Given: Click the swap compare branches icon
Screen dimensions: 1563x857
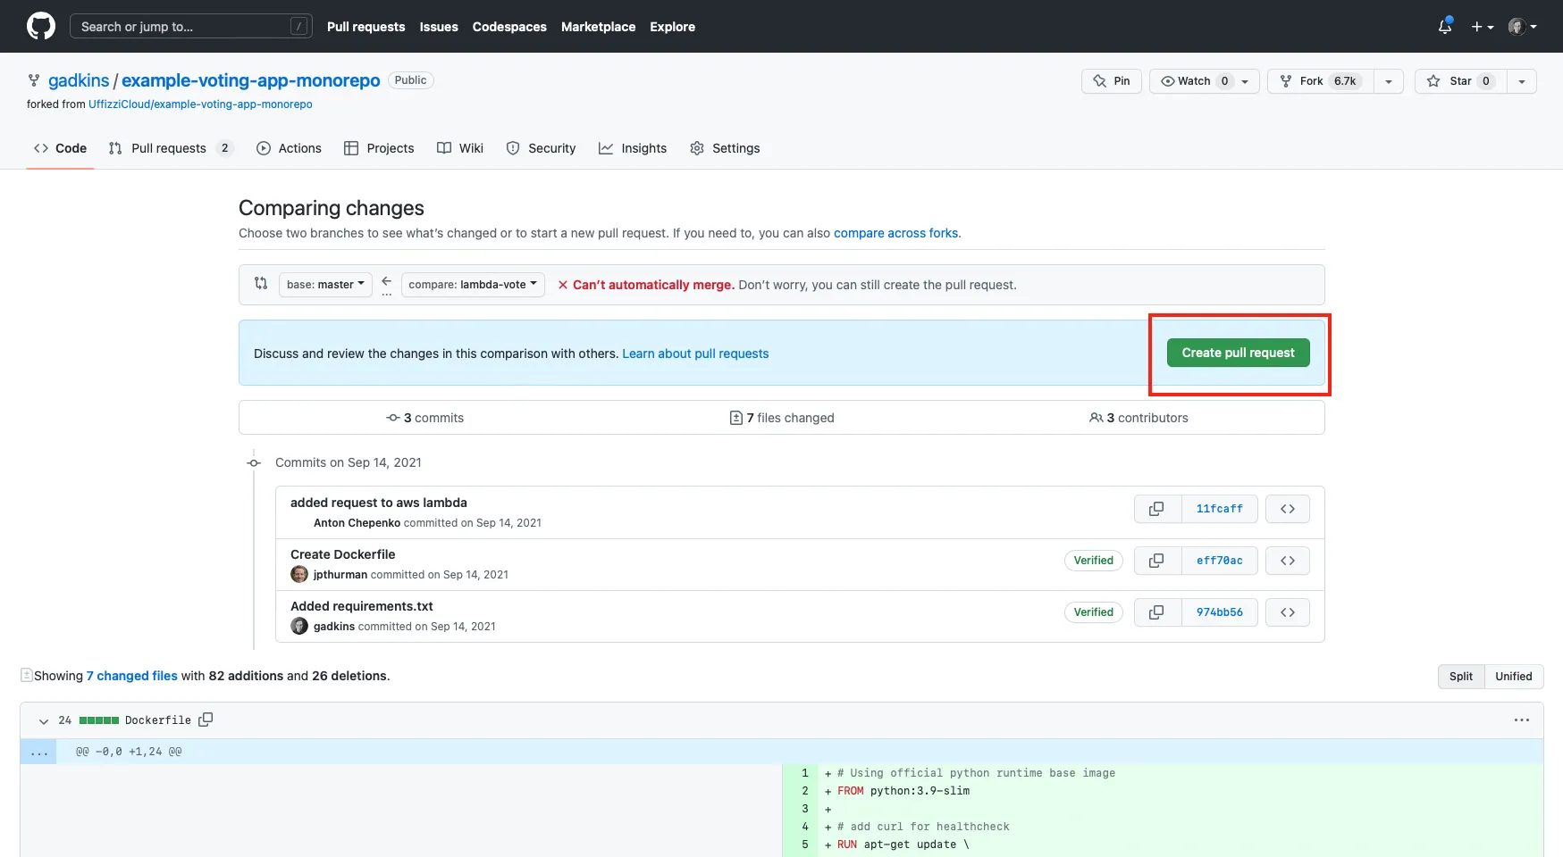Looking at the screenshot, I should (261, 284).
